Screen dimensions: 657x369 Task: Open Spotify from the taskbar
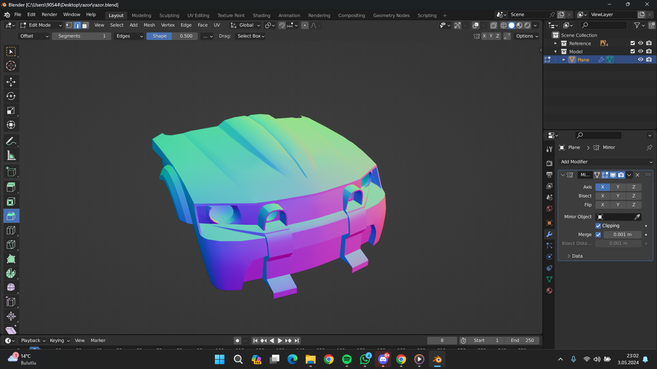point(347,359)
